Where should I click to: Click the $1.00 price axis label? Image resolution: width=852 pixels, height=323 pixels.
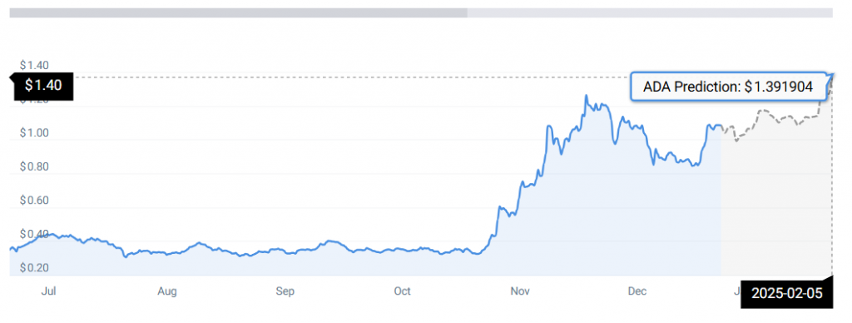34,133
